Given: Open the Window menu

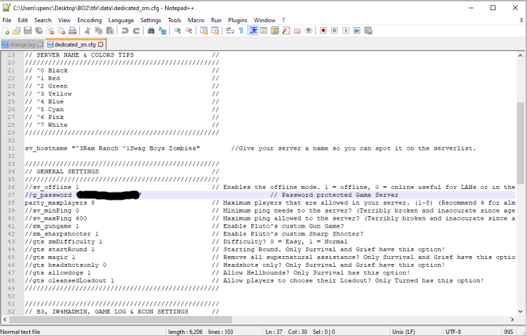Looking at the screenshot, I should click(264, 20).
